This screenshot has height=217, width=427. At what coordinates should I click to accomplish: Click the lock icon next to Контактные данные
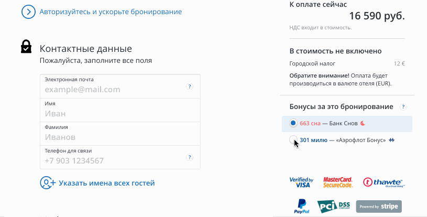(x=26, y=47)
